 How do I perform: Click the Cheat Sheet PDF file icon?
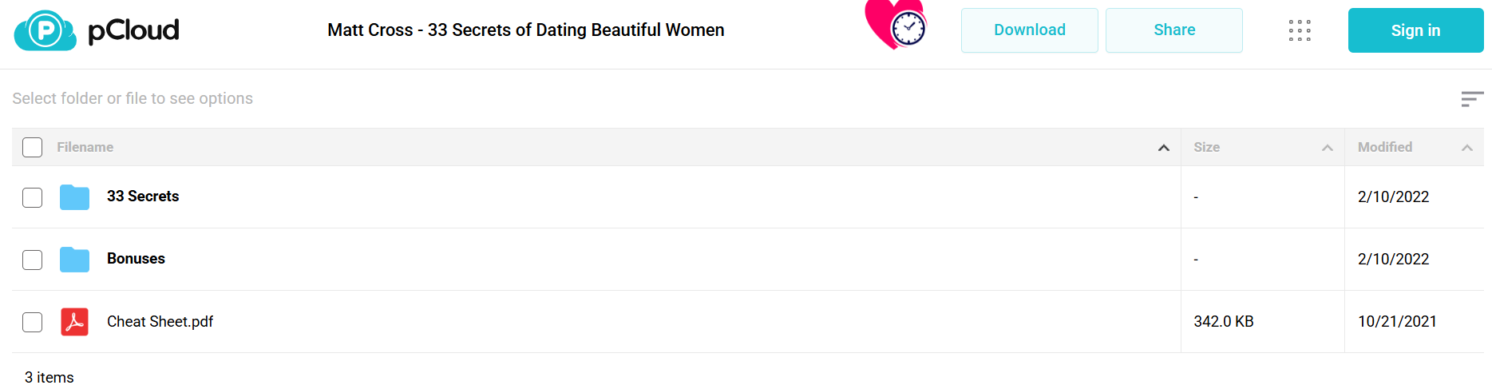tap(74, 322)
